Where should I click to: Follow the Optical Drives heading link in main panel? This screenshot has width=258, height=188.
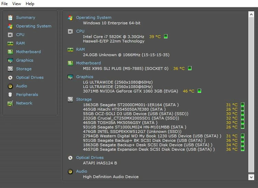pyautogui.click(x=90, y=158)
